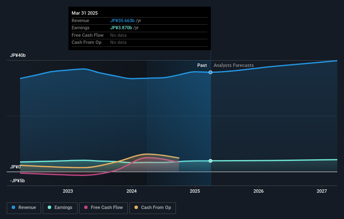Click the Analysts Forecasts label

234,66
